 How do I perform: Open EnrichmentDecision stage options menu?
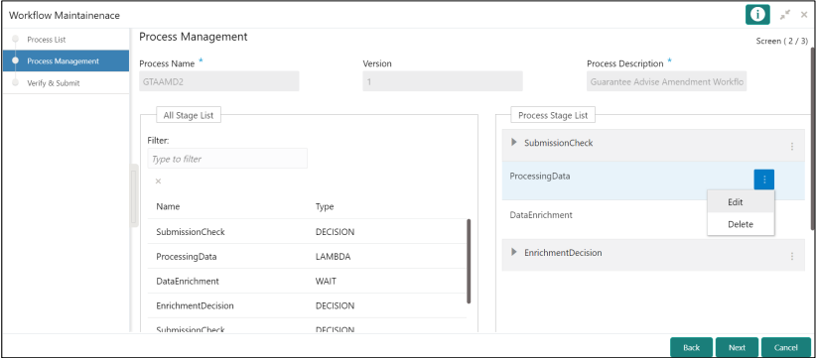[x=791, y=256]
